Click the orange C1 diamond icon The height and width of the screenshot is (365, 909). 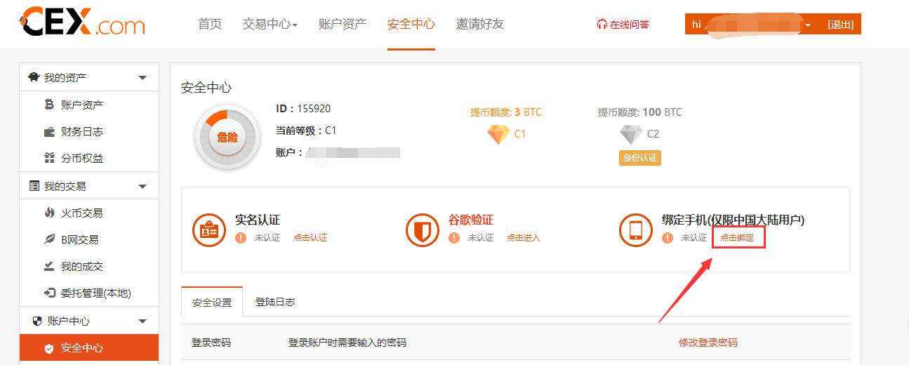coord(498,134)
